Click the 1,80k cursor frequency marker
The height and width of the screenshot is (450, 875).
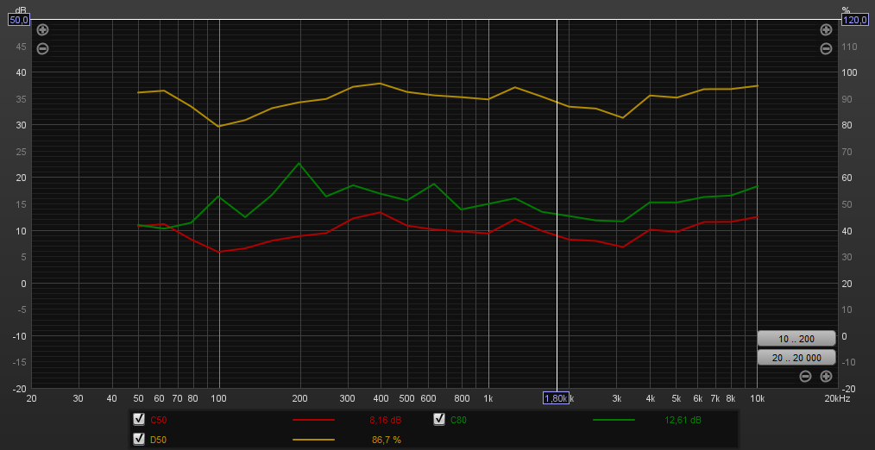557,397
